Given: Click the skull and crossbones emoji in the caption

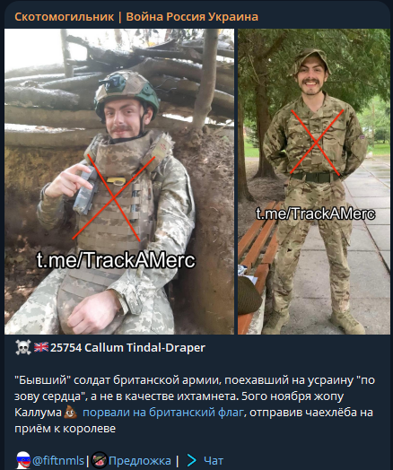Looking at the screenshot, I should pyautogui.click(x=23, y=347).
